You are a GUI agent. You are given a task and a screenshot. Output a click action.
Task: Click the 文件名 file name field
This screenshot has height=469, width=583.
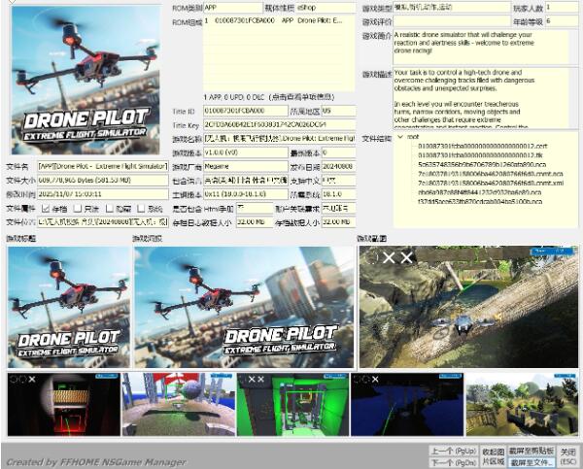(103, 166)
